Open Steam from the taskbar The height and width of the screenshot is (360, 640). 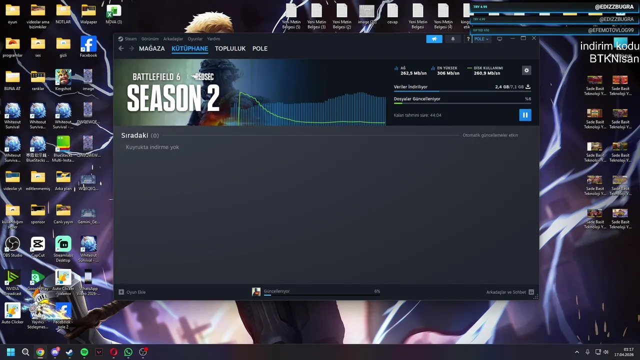69,352
